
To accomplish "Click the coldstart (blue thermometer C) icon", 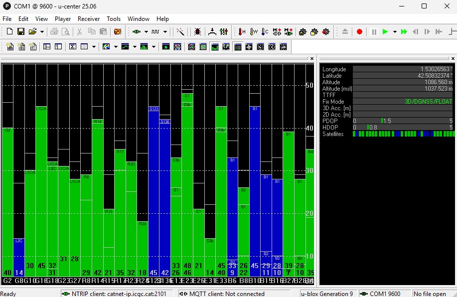I will click(x=265, y=31).
